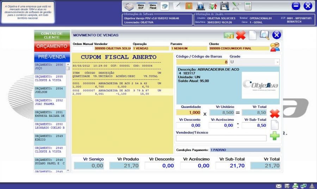The height and width of the screenshot is (189, 317).
Task: Open the Menu ECF toolbar button
Action: pyautogui.click(x=141, y=6)
